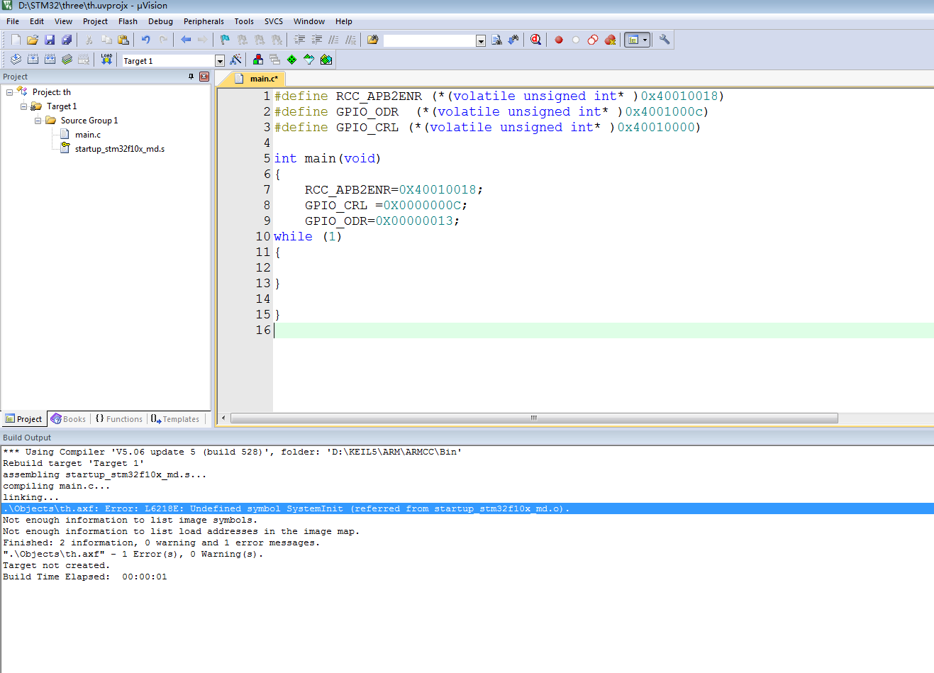934x673 pixels.
Task: Collapse the 'Project: th' tree node
Action: (x=9, y=92)
